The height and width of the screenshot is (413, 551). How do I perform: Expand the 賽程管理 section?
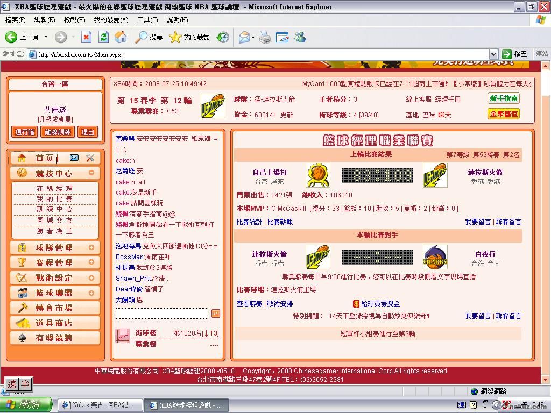click(91, 262)
